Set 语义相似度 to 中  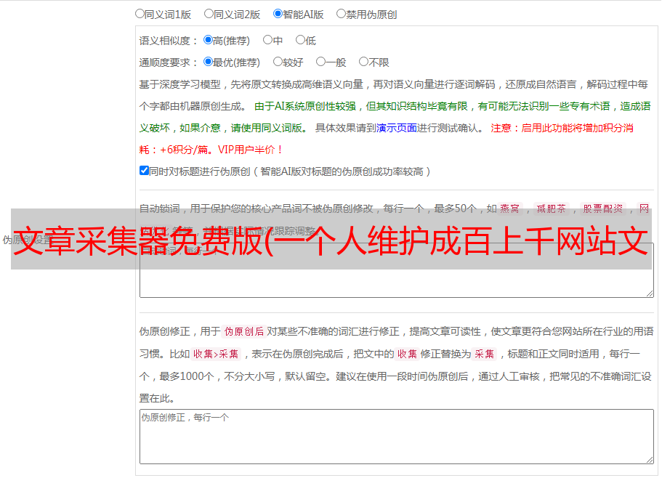click(267, 40)
